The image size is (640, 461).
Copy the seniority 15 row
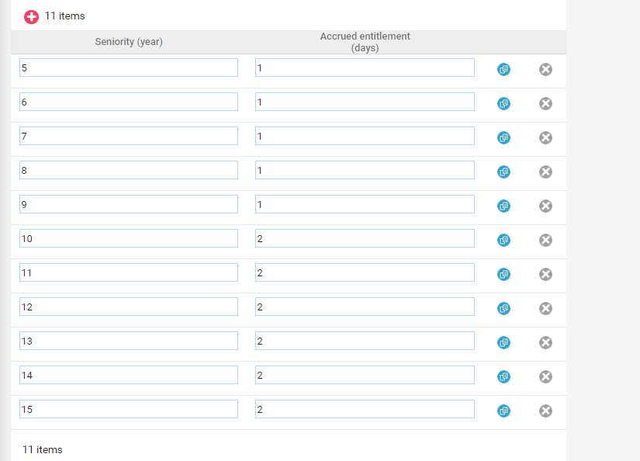pyautogui.click(x=503, y=411)
